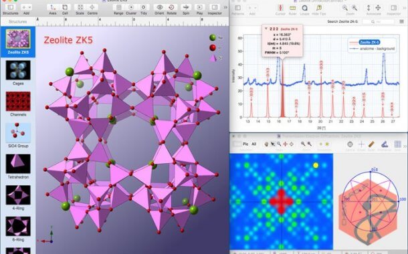408x254 pixels.
Task: Click zoom out in diffraction toolbar
Action: tap(345, 8)
